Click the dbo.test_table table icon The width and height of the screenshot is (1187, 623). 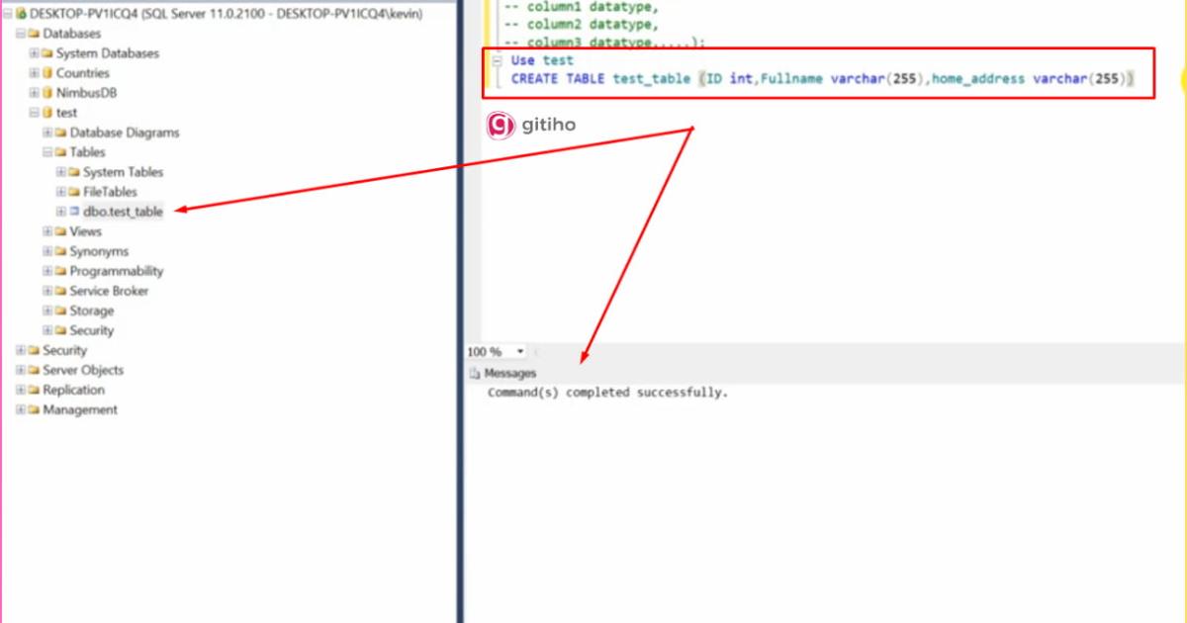click(x=72, y=211)
